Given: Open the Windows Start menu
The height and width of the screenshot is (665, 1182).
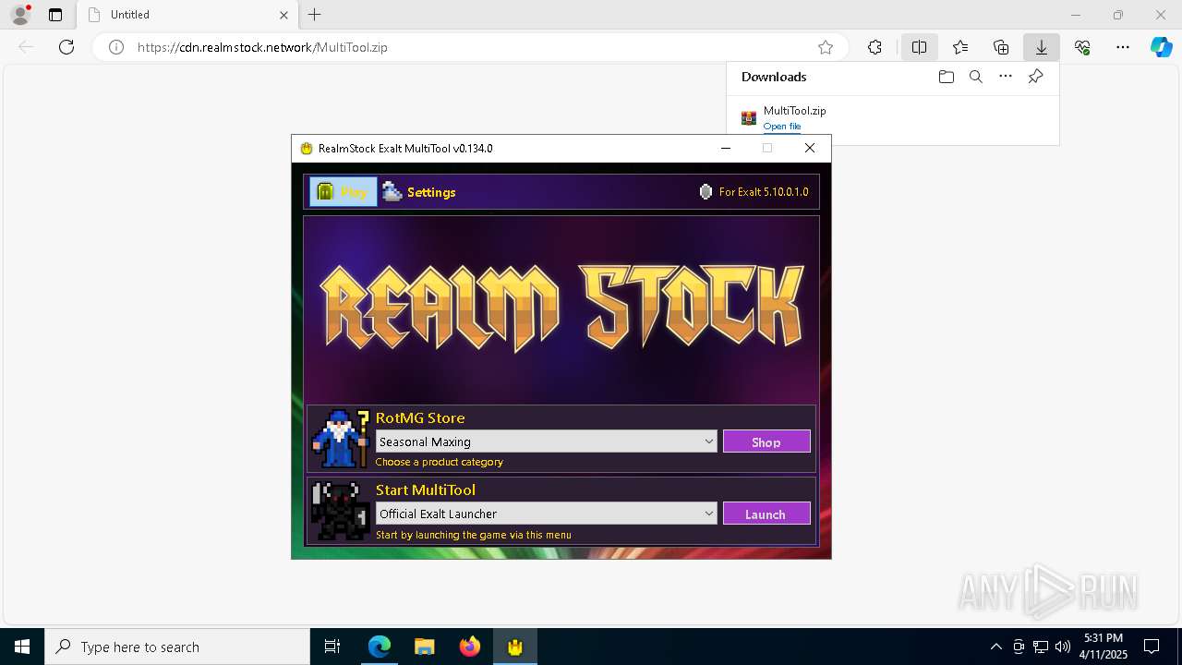Looking at the screenshot, I should [22, 647].
